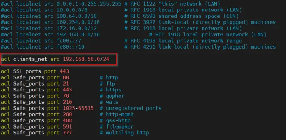Screen dimensions: 286x140
Task: Click port 280 http-mgmt line
Action: tap(67, 114)
